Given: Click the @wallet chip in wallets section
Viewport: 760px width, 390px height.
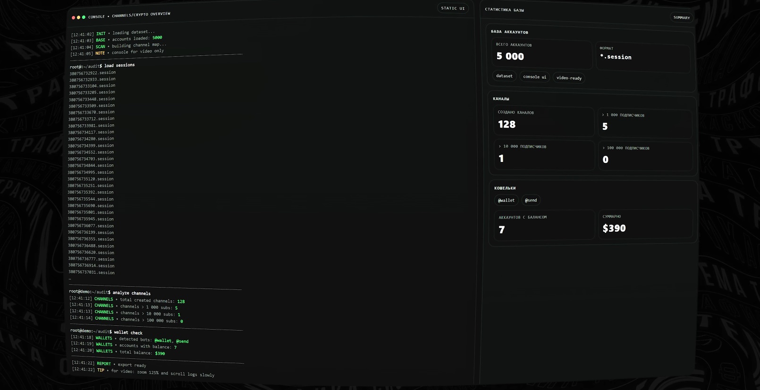Looking at the screenshot, I should 506,200.
